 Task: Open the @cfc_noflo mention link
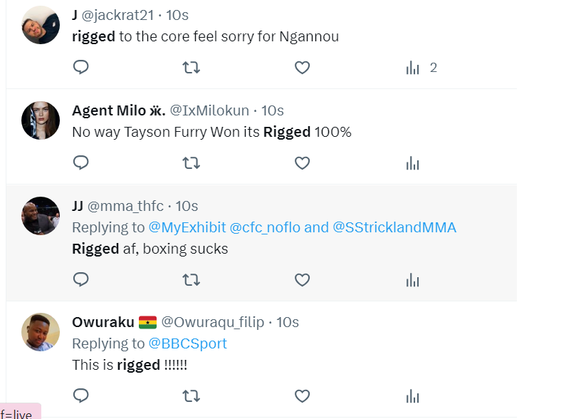(x=265, y=227)
